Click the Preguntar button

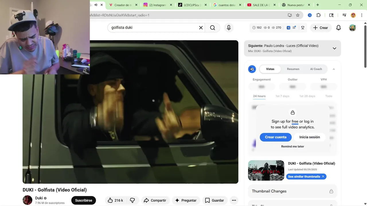click(x=186, y=200)
